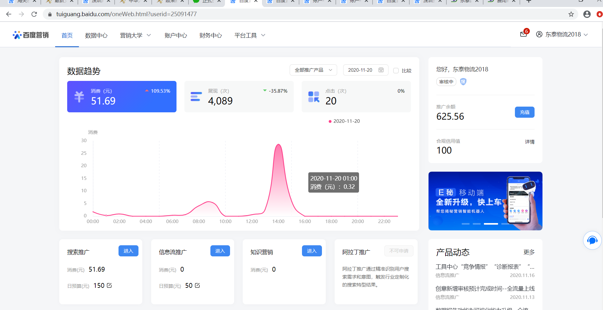Select the 点击 (次) 20 metric card
This screenshot has width=603, height=310.
coord(356,96)
